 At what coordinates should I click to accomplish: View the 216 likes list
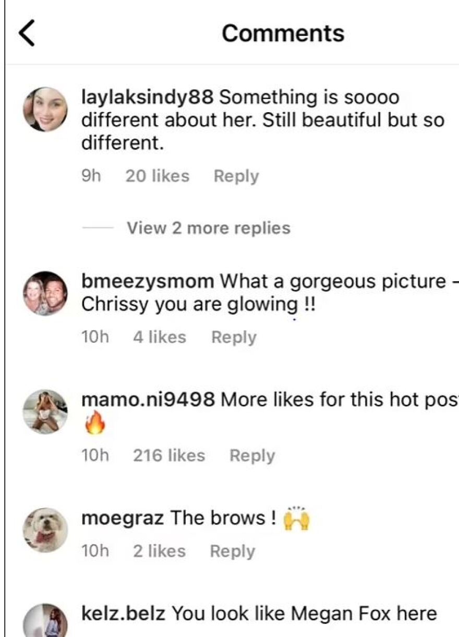(x=168, y=455)
